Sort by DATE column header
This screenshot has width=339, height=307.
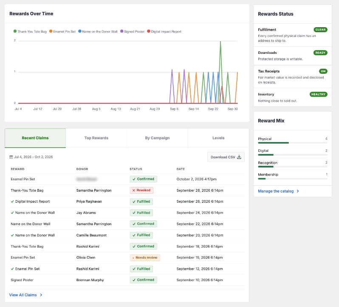pyautogui.click(x=181, y=169)
